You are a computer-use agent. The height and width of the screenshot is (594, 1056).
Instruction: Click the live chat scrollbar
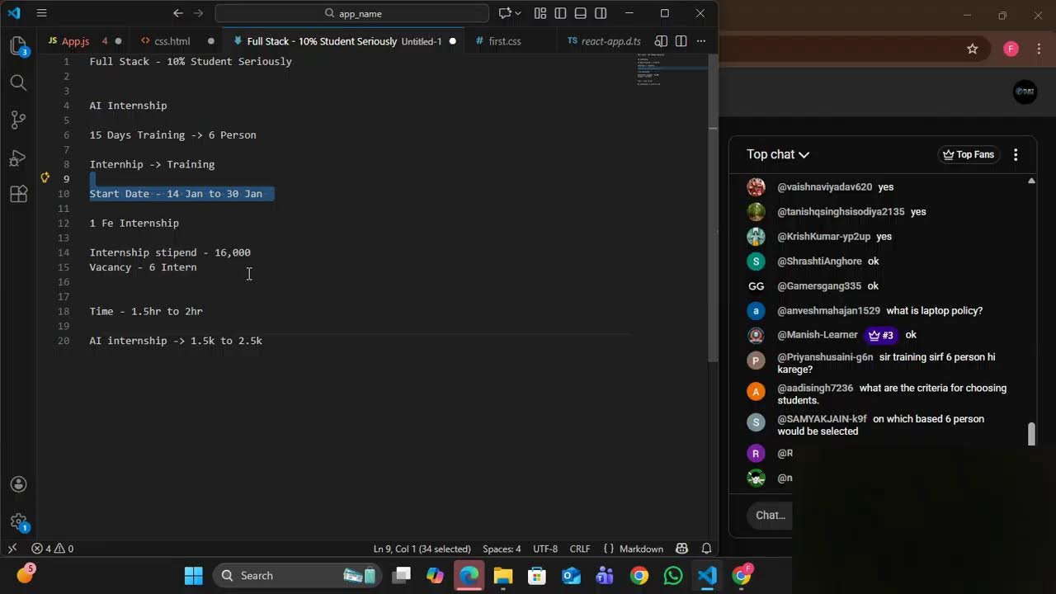tap(1031, 434)
